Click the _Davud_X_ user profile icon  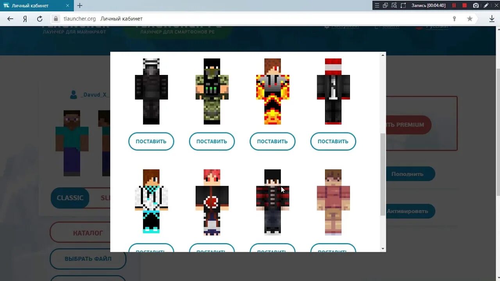73,94
